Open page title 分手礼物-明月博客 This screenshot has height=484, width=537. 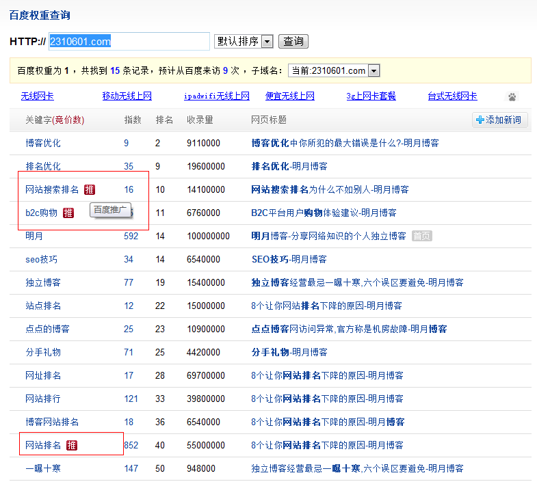[289, 352]
